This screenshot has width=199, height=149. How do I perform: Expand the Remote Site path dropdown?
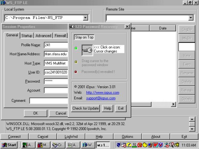(x=191, y=18)
